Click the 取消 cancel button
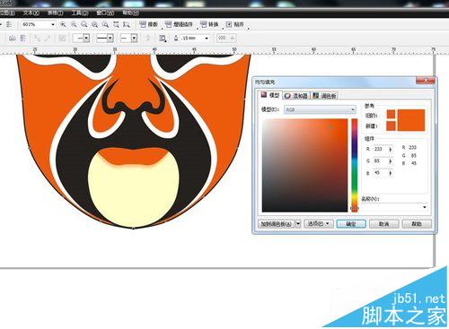This screenshot has width=449, height=329. pos(384,224)
